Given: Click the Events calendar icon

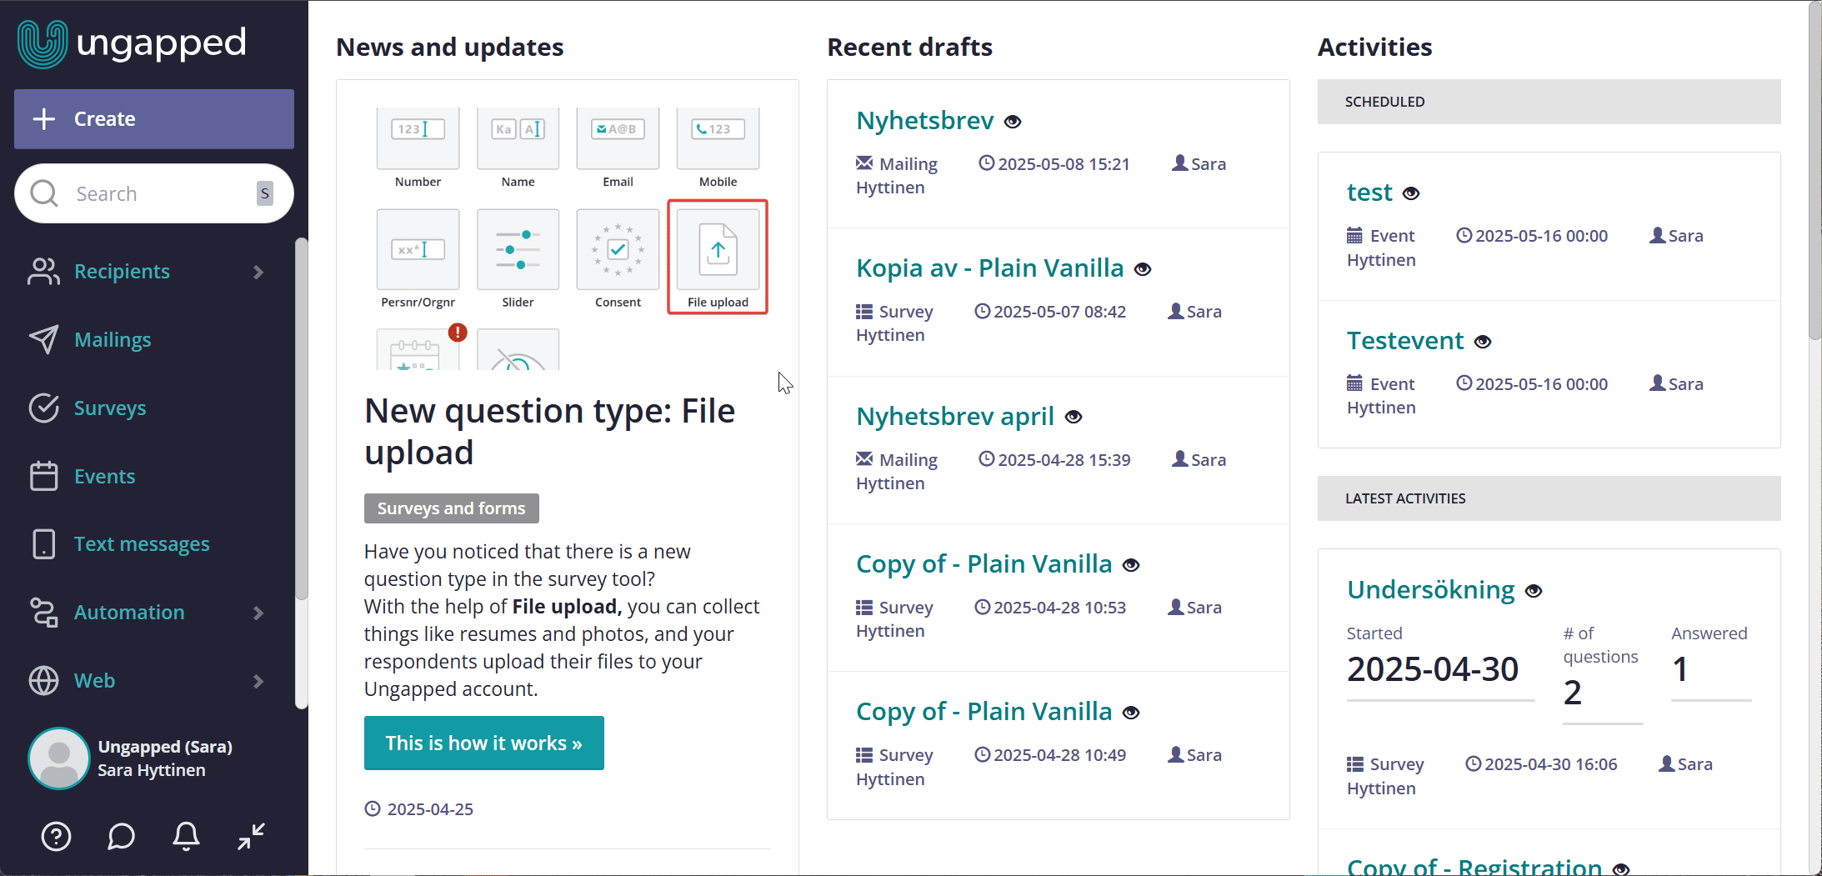Looking at the screenshot, I should click(43, 476).
